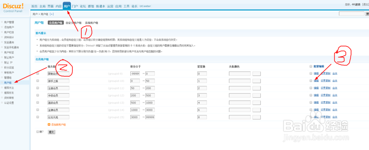Open the 首页 top navigation tab
The height and width of the screenshot is (150, 369).
click(x=34, y=6)
